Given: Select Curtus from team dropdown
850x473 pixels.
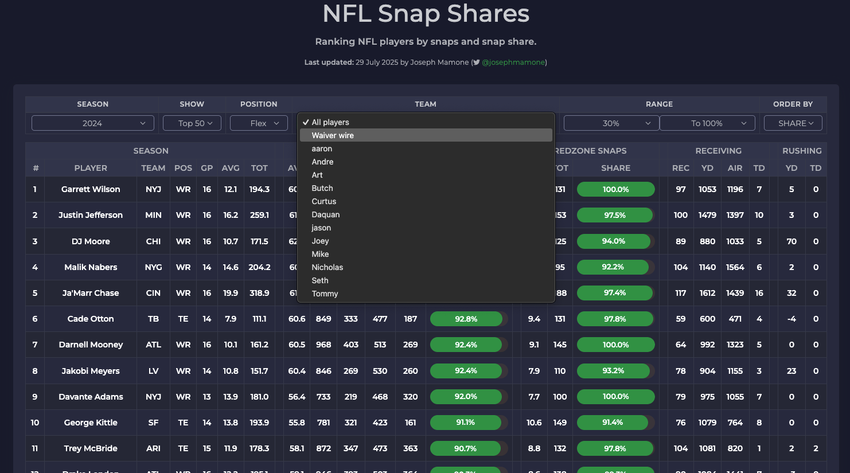Looking at the screenshot, I should (426, 201).
